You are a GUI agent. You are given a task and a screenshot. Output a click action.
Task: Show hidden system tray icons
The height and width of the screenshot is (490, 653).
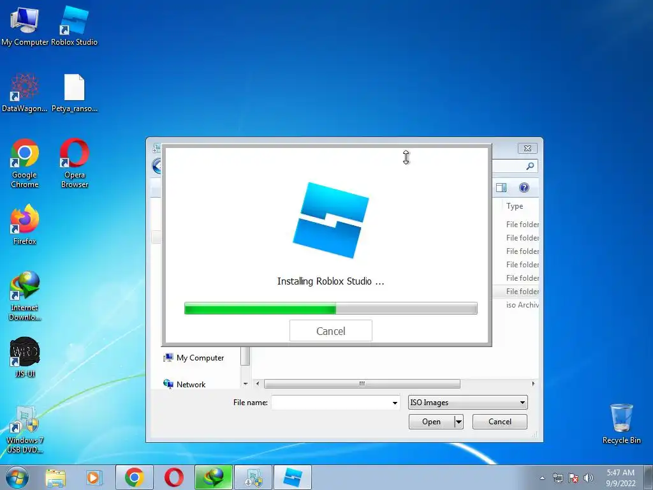click(x=542, y=478)
